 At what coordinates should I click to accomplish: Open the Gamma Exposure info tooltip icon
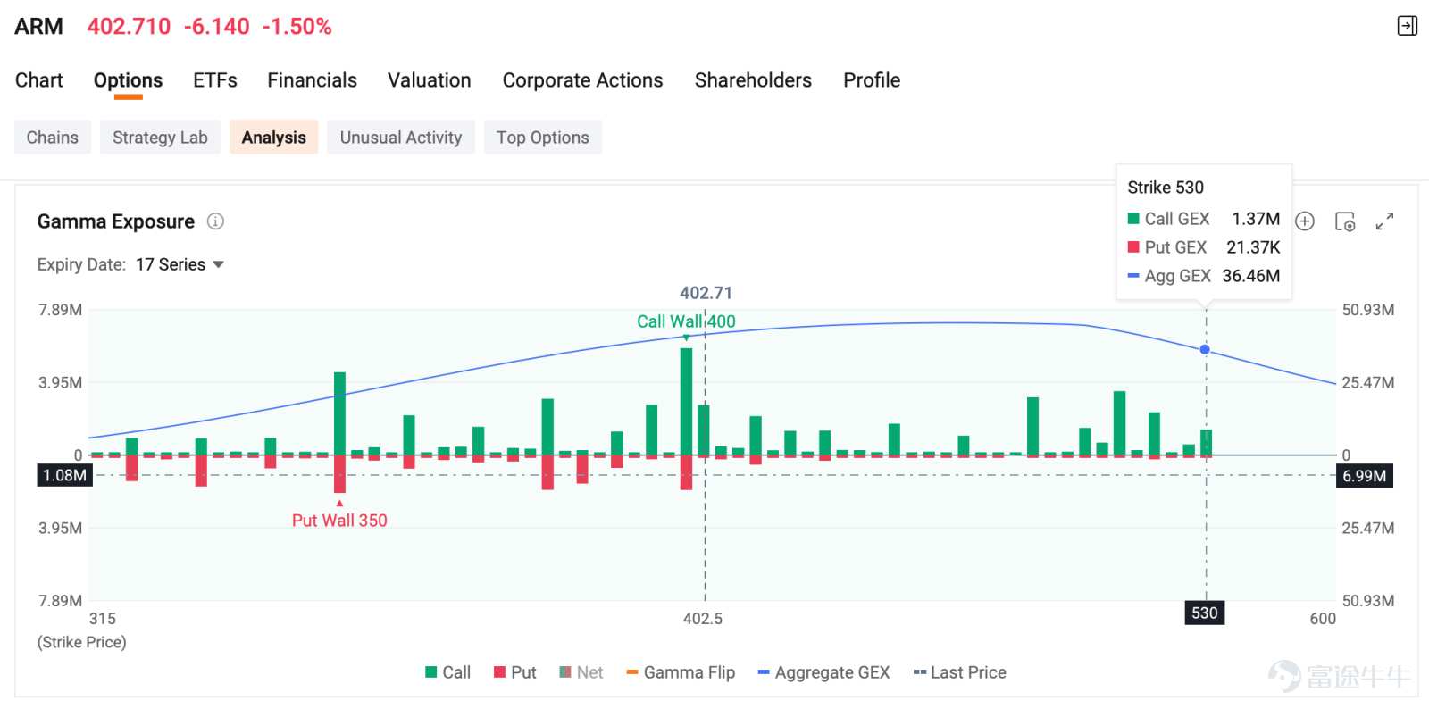(215, 221)
